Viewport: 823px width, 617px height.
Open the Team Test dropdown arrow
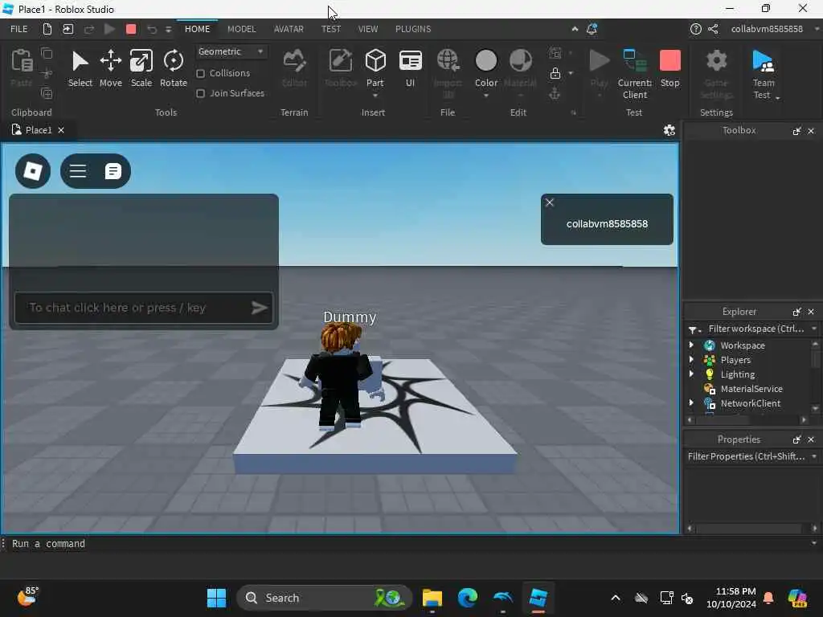pos(777,98)
